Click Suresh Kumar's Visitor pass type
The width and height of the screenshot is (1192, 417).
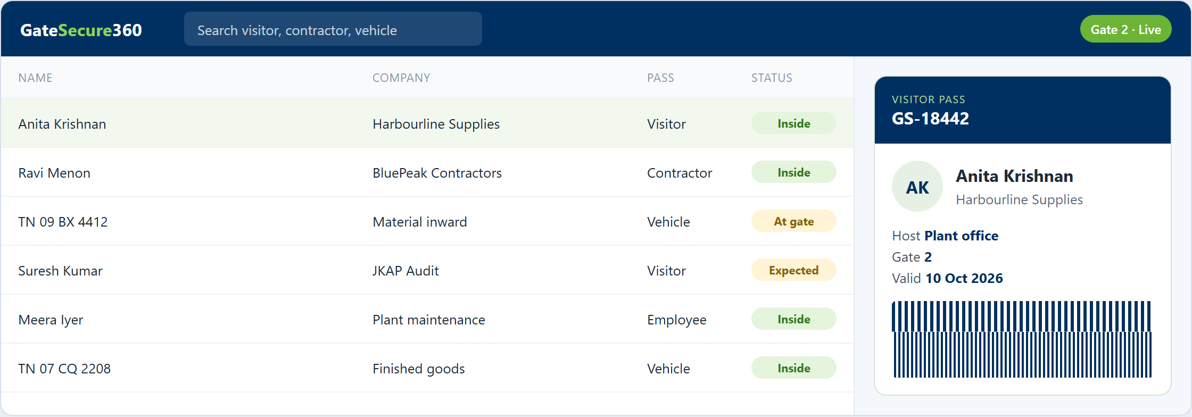pyautogui.click(x=666, y=271)
